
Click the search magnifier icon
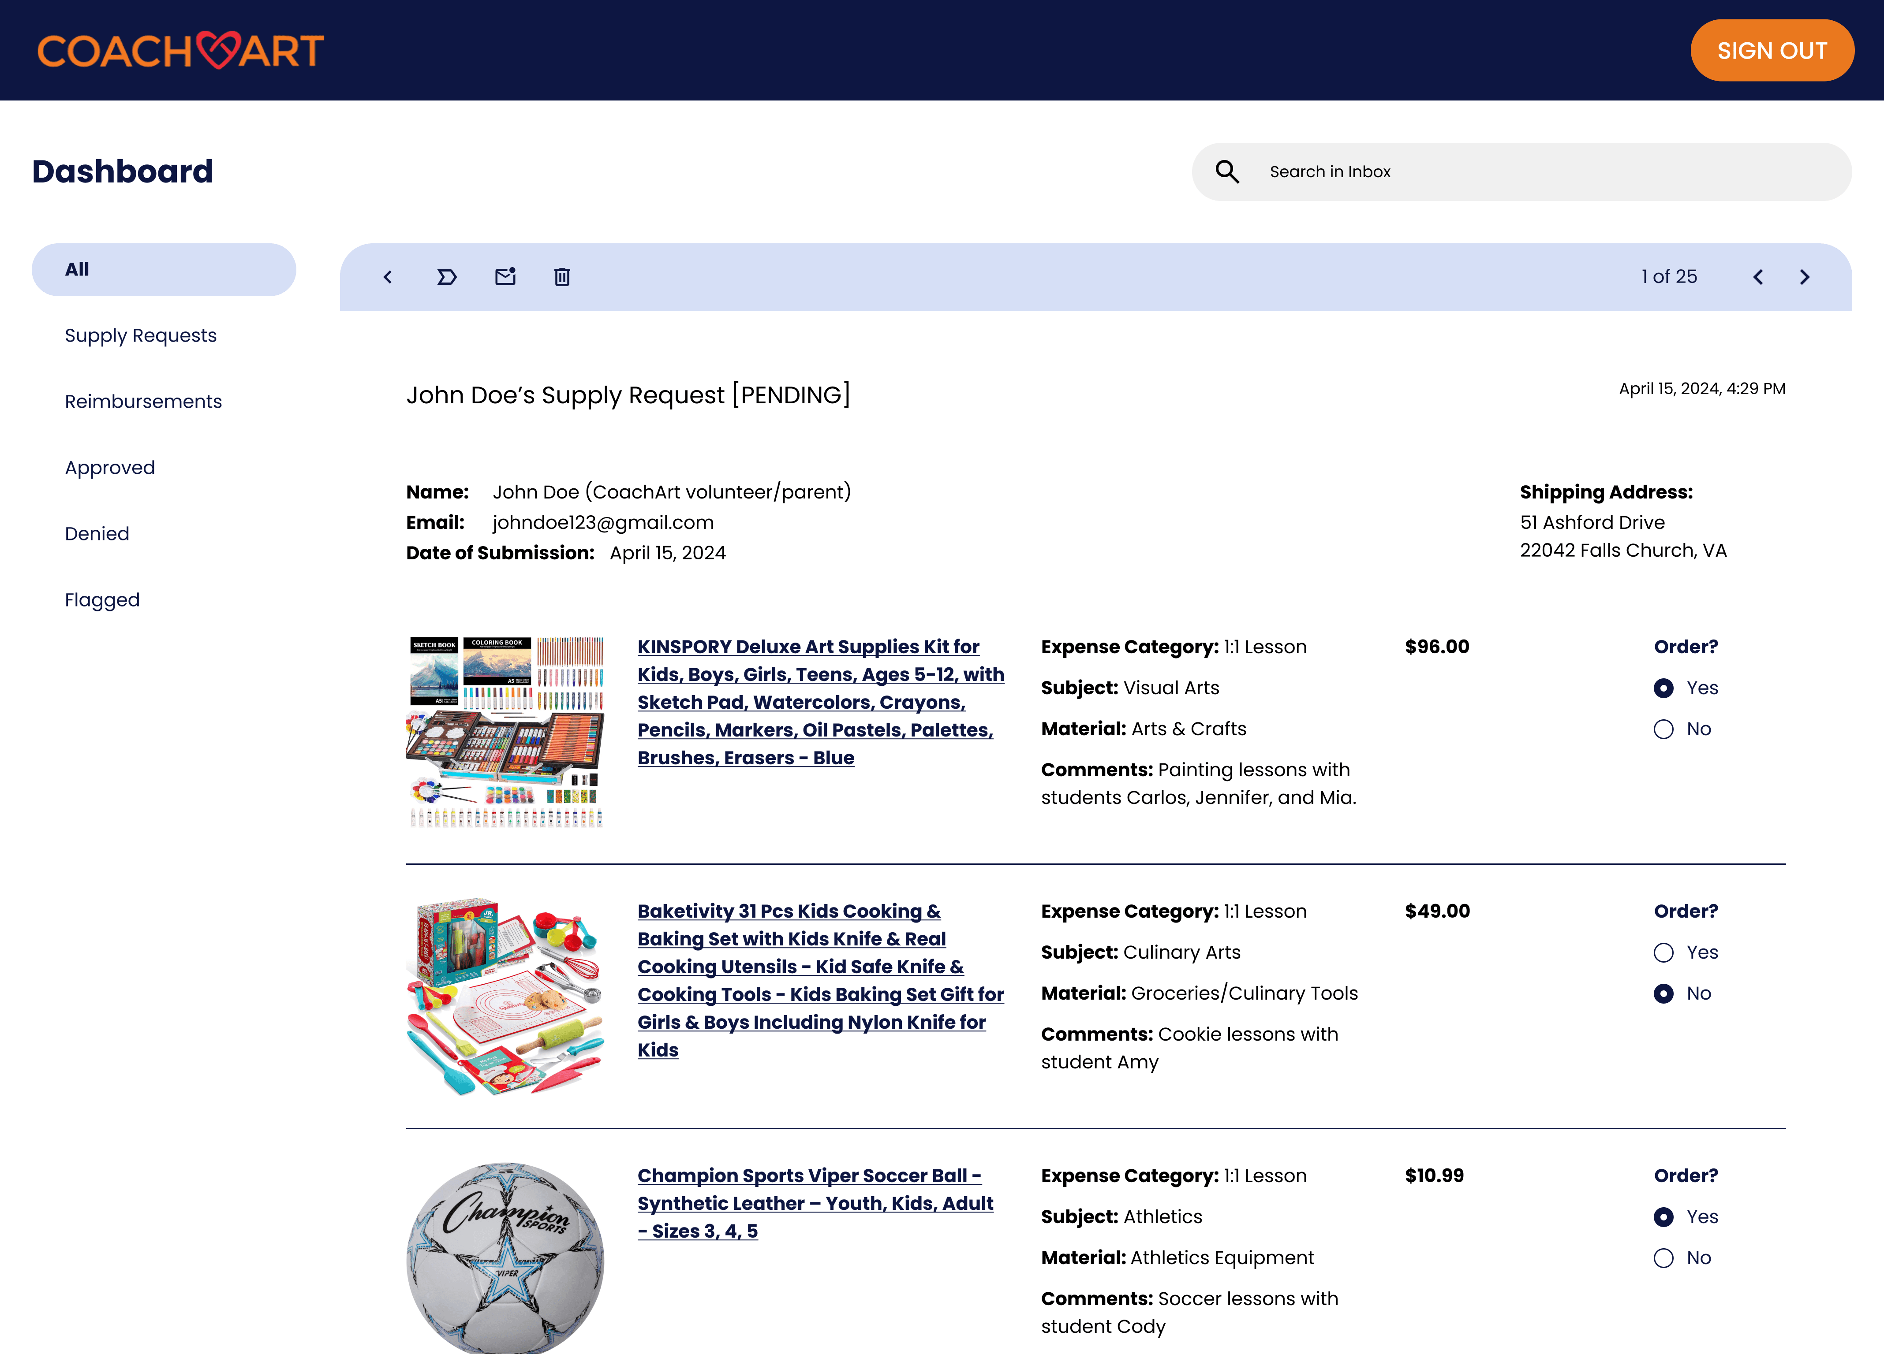click(x=1227, y=172)
